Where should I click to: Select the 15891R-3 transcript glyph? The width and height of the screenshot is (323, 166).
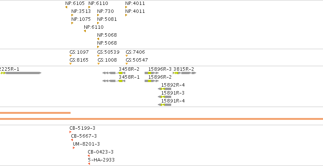click(164, 97)
